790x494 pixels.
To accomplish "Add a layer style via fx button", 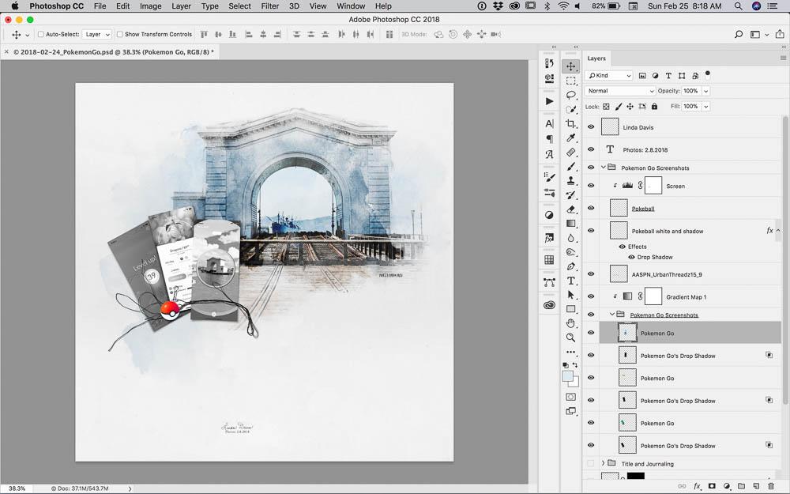I will click(x=698, y=486).
